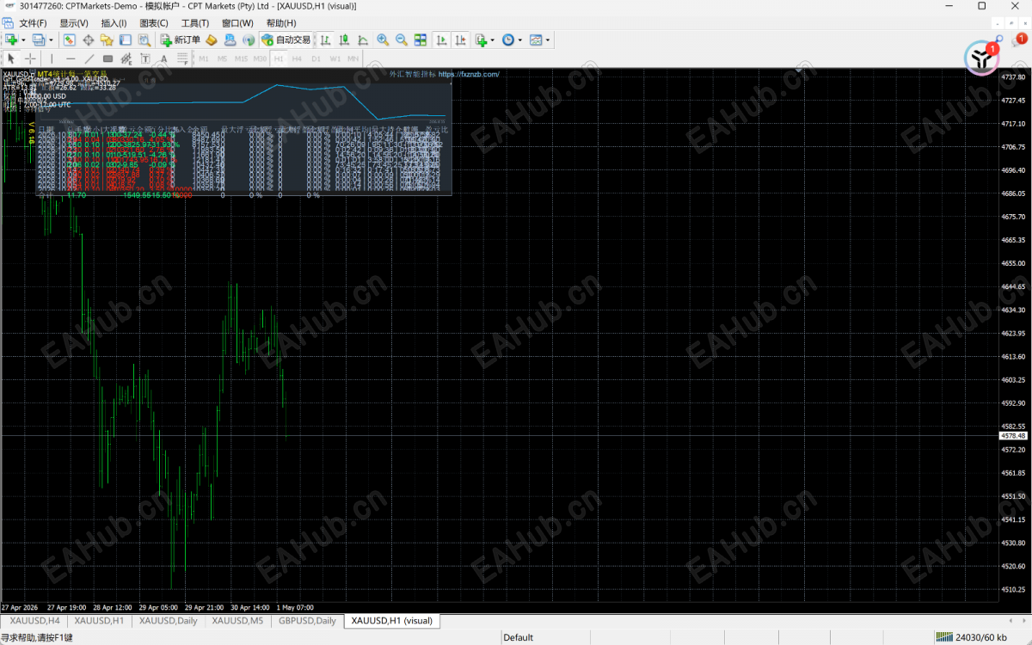
Task: Toggle chart shift from right edge
Action: (x=461, y=40)
